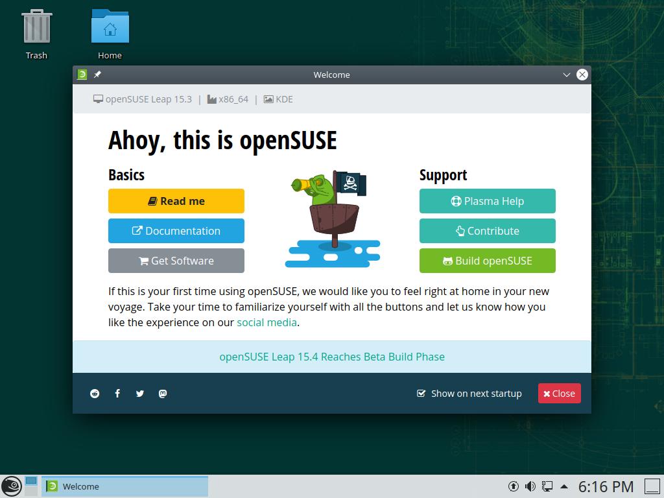Toggle Show on next startup checkbox

click(421, 394)
